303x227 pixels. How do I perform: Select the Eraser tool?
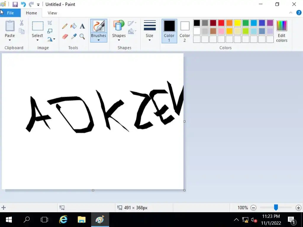click(x=65, y=36)
